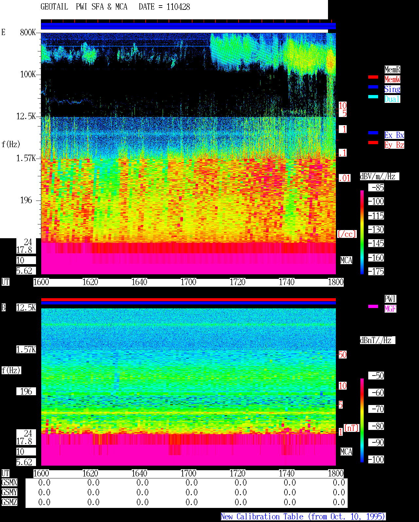Click the 1640 tick on upper UT axis
The width and height of the screenshot is (419, 522).
(x=139, y=282)
